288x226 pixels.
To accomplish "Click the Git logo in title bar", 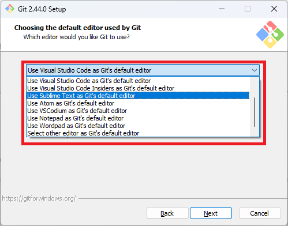I will click(x=10, y=9).
